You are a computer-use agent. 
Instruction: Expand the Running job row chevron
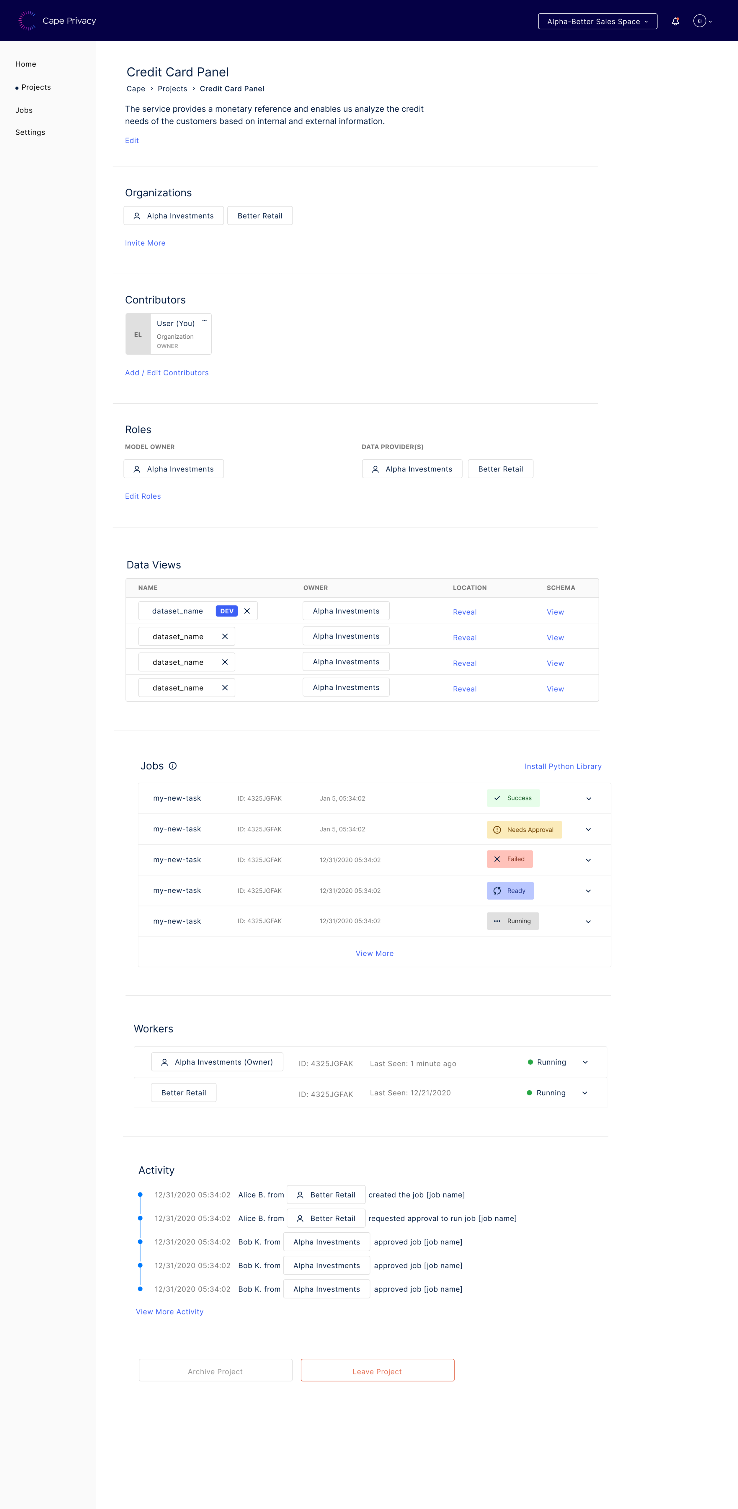click(588, 921)
